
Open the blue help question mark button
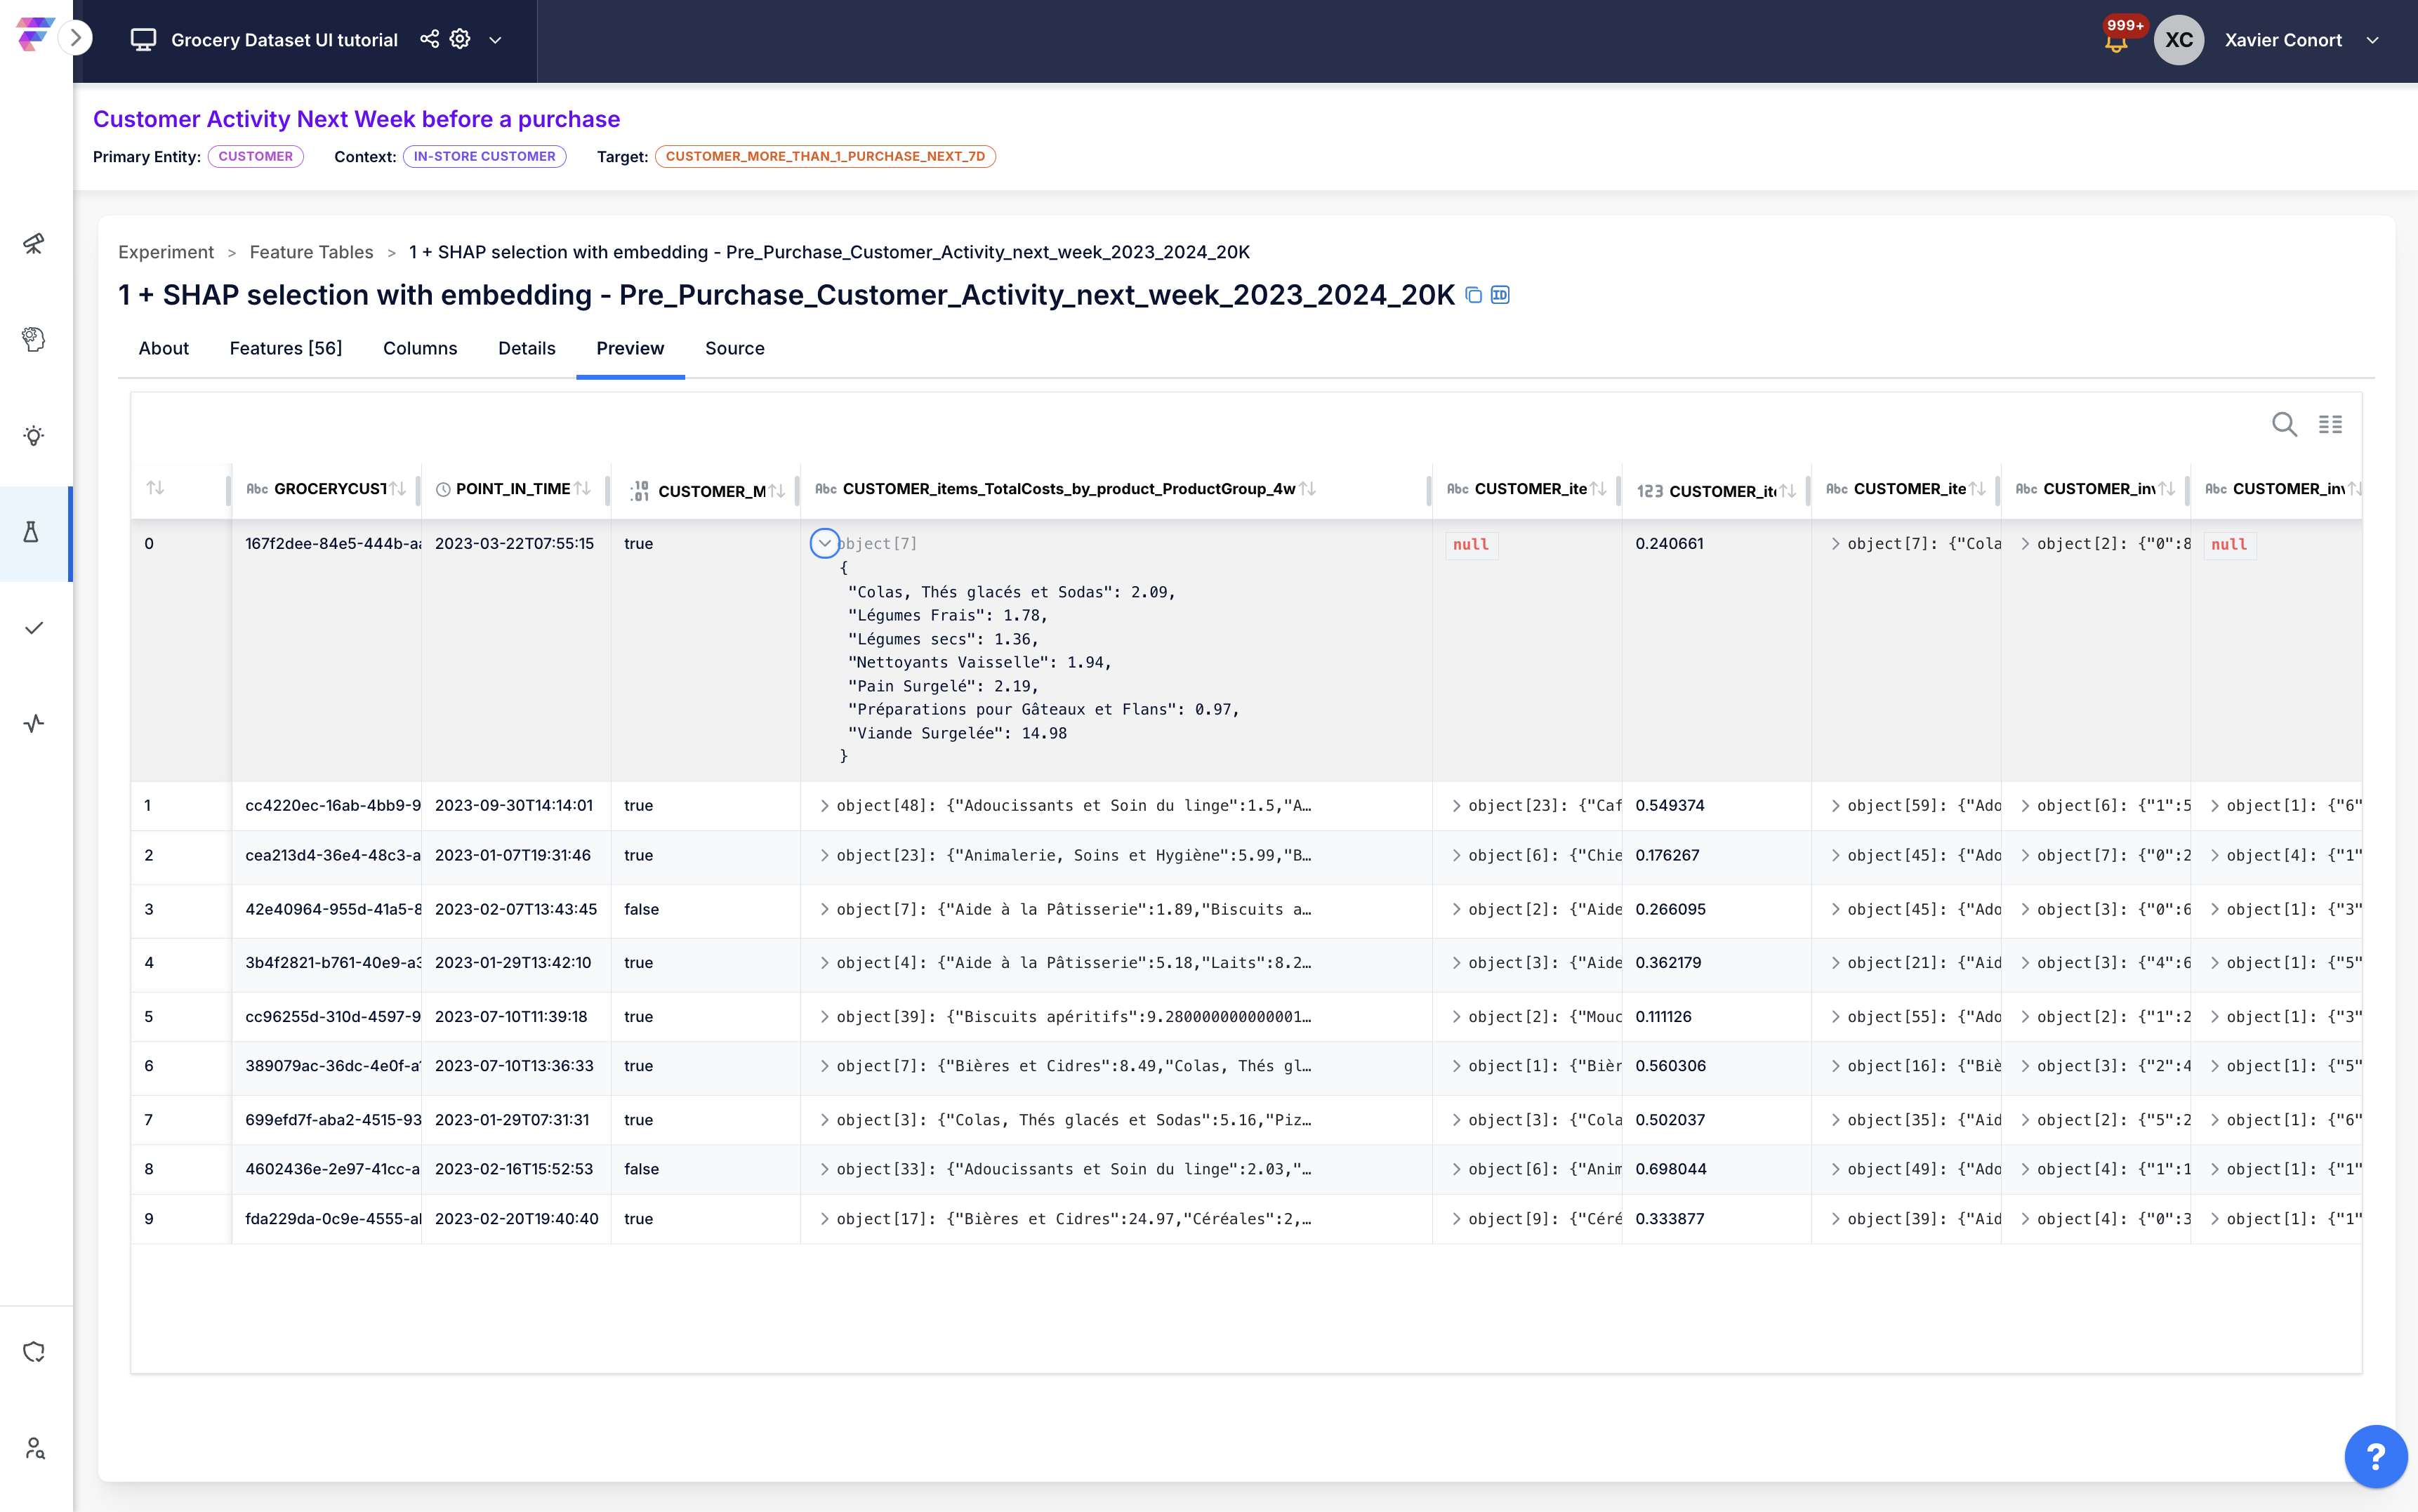click(2375, 1456)
